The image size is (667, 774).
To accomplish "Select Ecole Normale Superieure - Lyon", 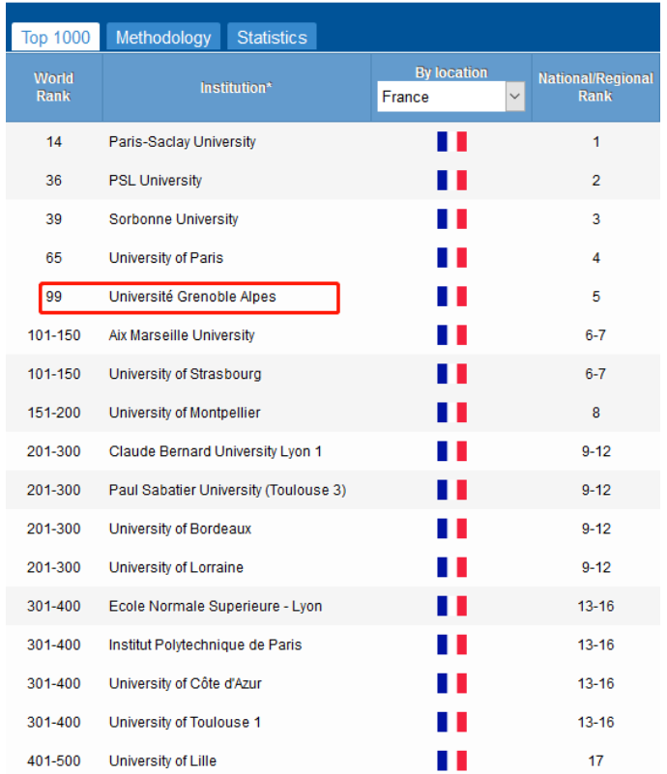I will tap(216, 606).
